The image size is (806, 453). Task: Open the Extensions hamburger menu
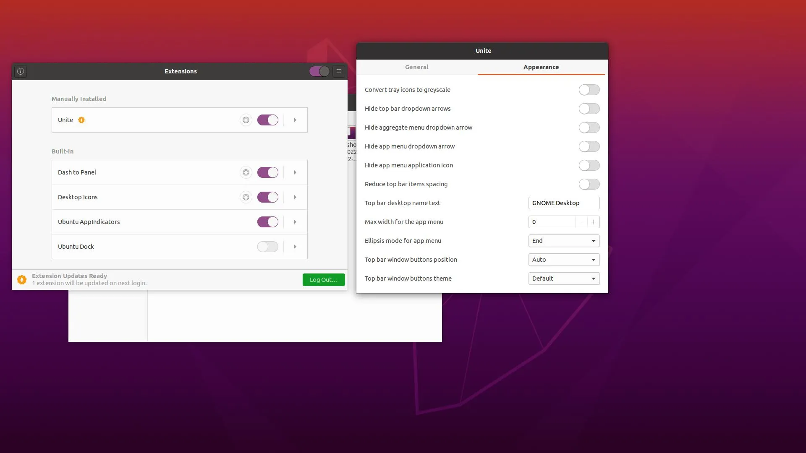tap(339, 71)
